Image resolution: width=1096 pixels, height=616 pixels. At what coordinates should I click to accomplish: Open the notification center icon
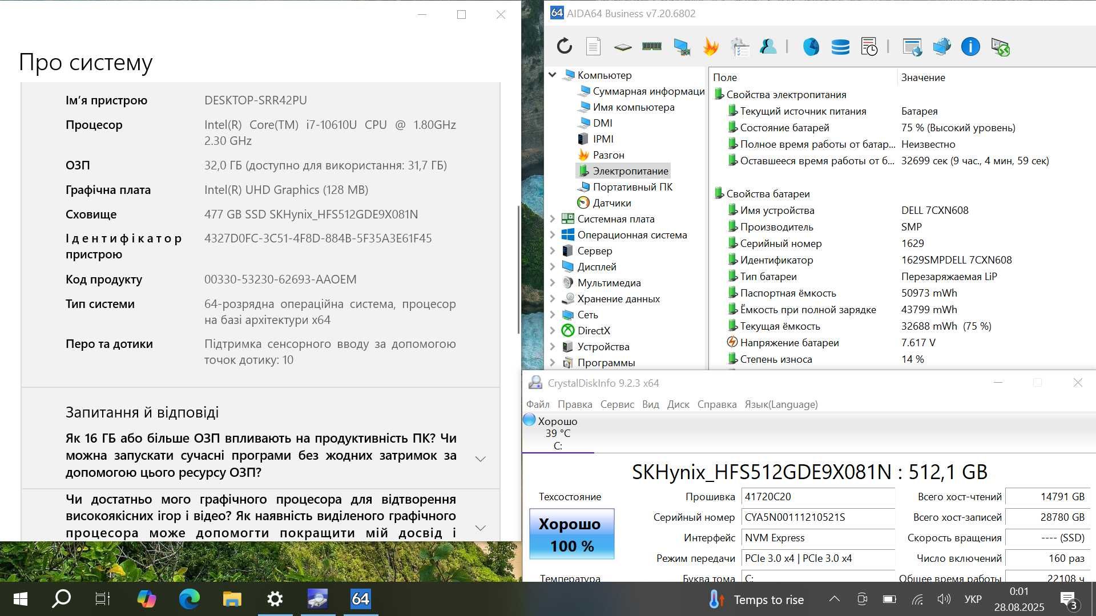point(1068,600)
